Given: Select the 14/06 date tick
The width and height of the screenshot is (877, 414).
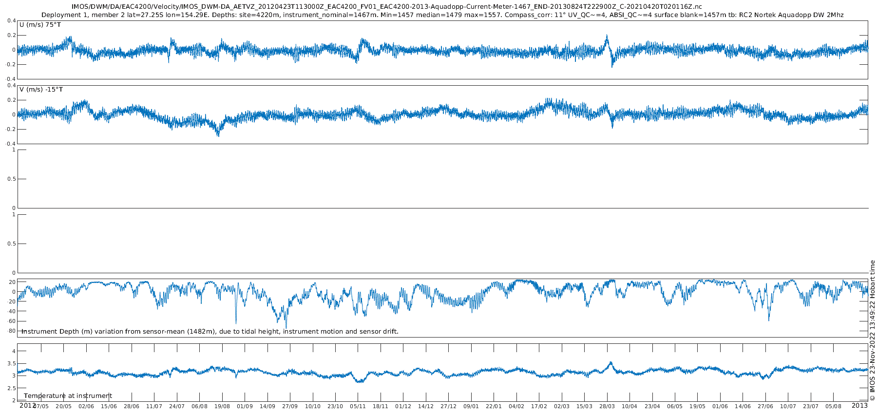Looking at the screenshot, I should pos(743,406).
